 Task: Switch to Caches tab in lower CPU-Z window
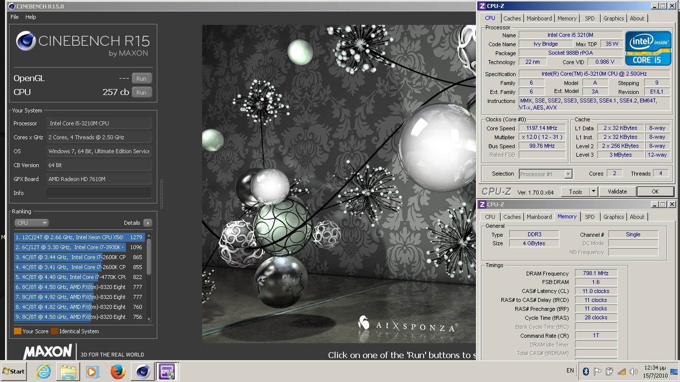click(x=512, y=217)
